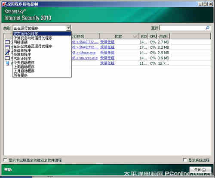Viewport: 215px width, 178px height.
Task: Click the globe icon in the 12.7 MB row
Action: click(8, 63)
